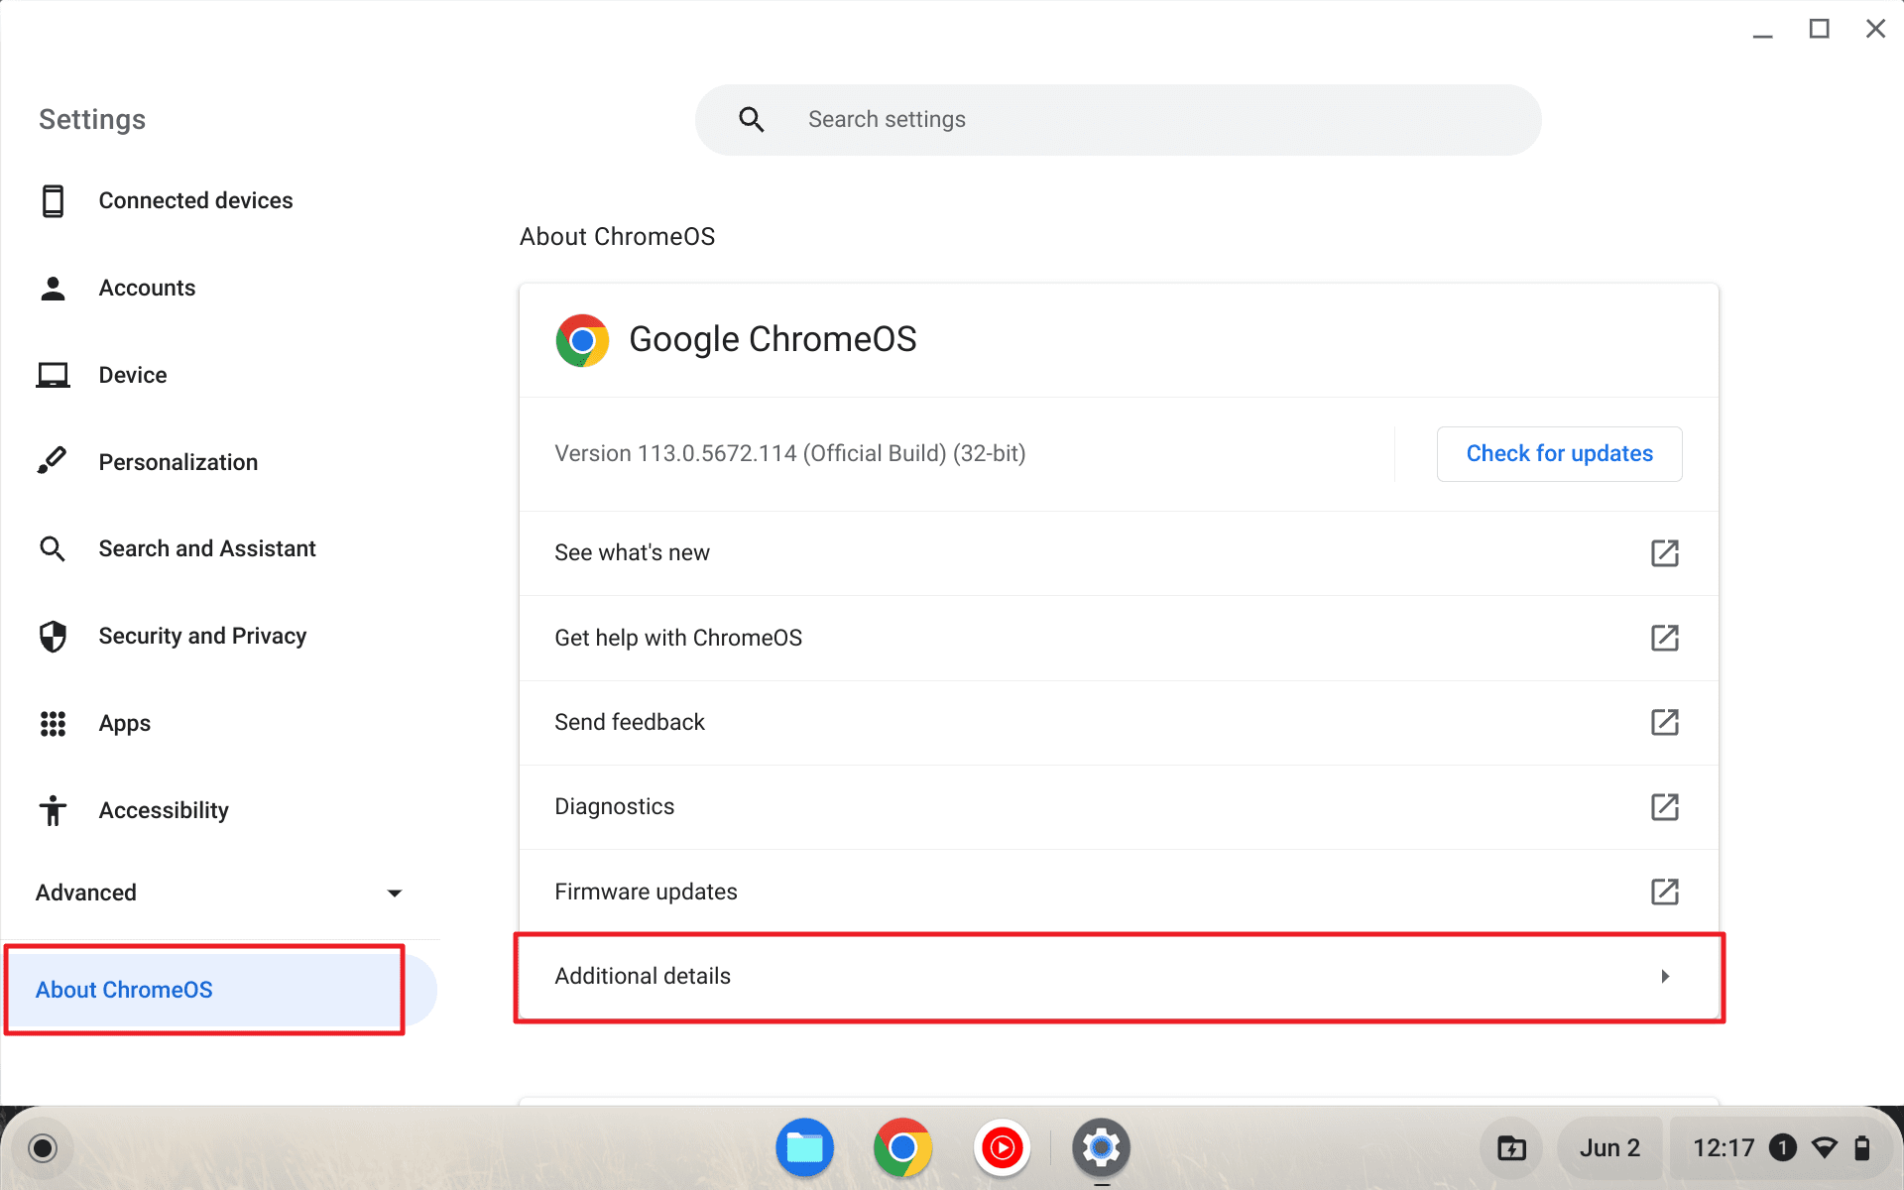Click the Search and Assistant magnifier icon
The height and width of the screenshot is (1190, 1904).
coord(53,548)
